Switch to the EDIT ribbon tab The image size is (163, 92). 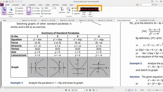[x=24, y=5]
